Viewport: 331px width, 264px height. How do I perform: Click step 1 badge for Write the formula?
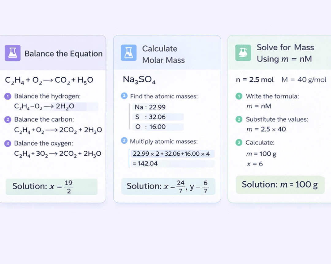[x=239, y=96]
